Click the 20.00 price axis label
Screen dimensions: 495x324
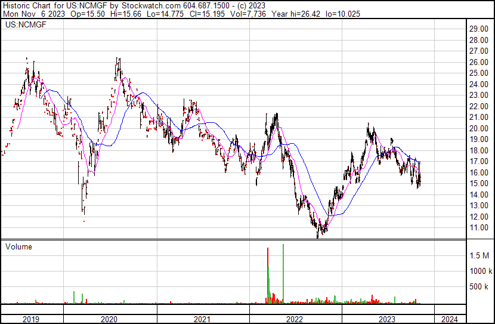pyautogui.click(x=479, y=128)
